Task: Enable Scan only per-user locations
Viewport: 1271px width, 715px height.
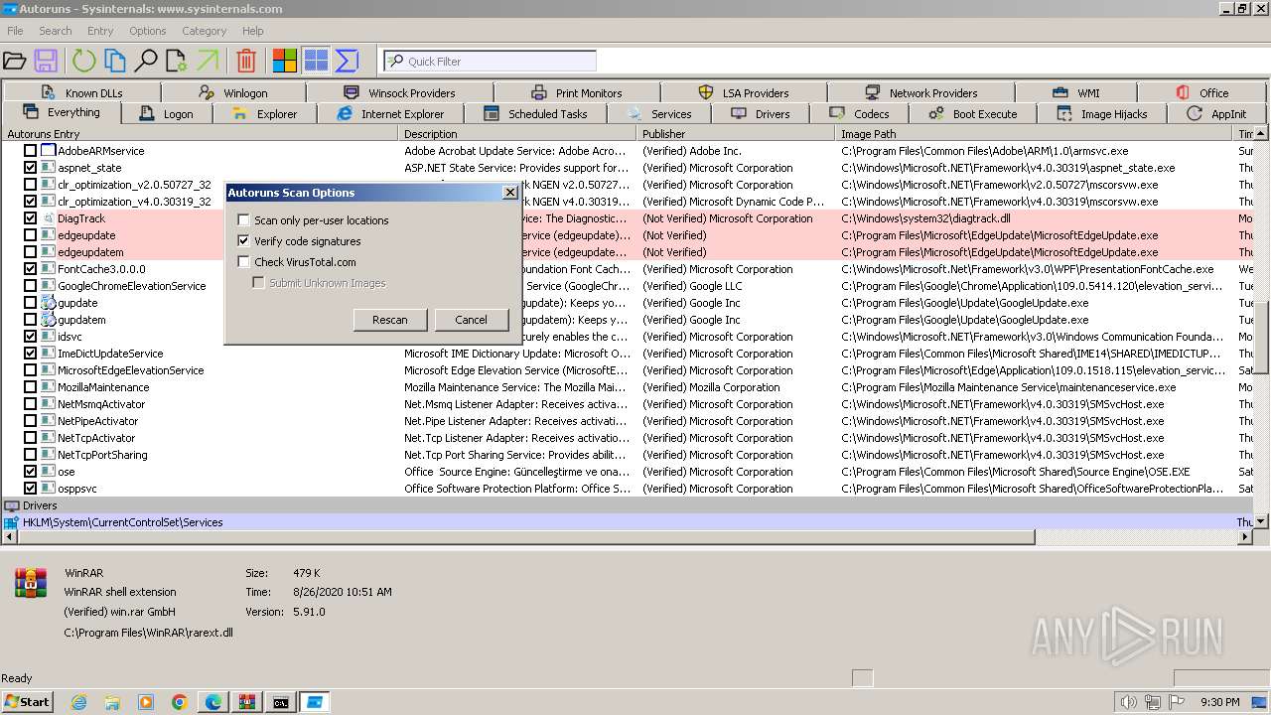Action: (244, 220)
